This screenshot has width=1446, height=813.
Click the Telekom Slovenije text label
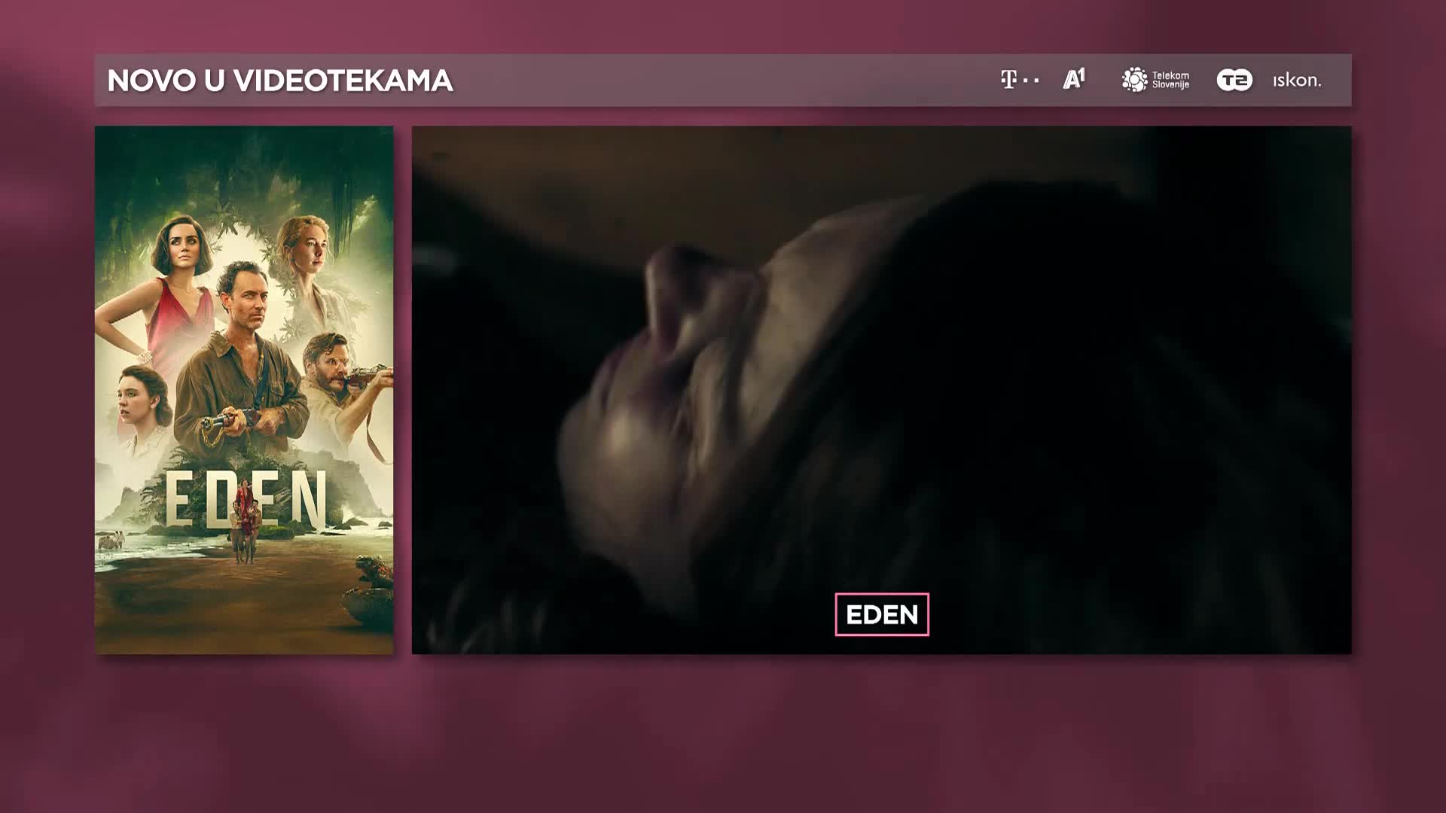pyautogui.click(x=1170, y=80)
